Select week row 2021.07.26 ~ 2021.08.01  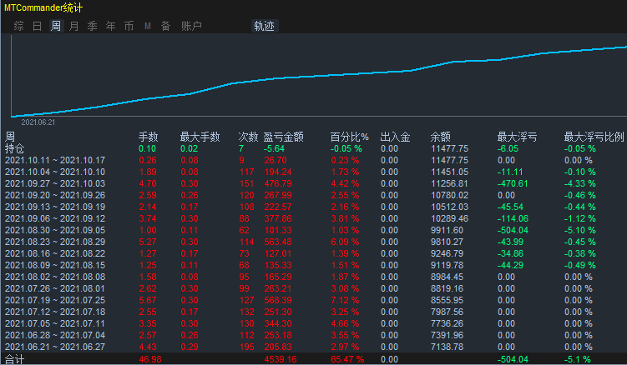click(x=314, y=288)
